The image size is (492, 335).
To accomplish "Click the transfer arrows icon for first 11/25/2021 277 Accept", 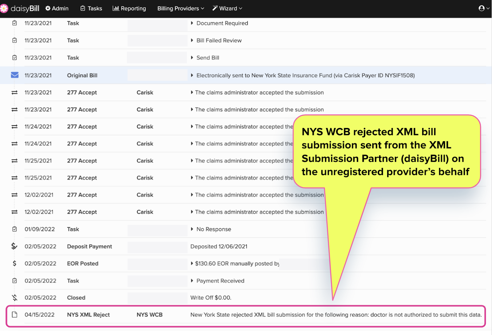I will point(14,161).
